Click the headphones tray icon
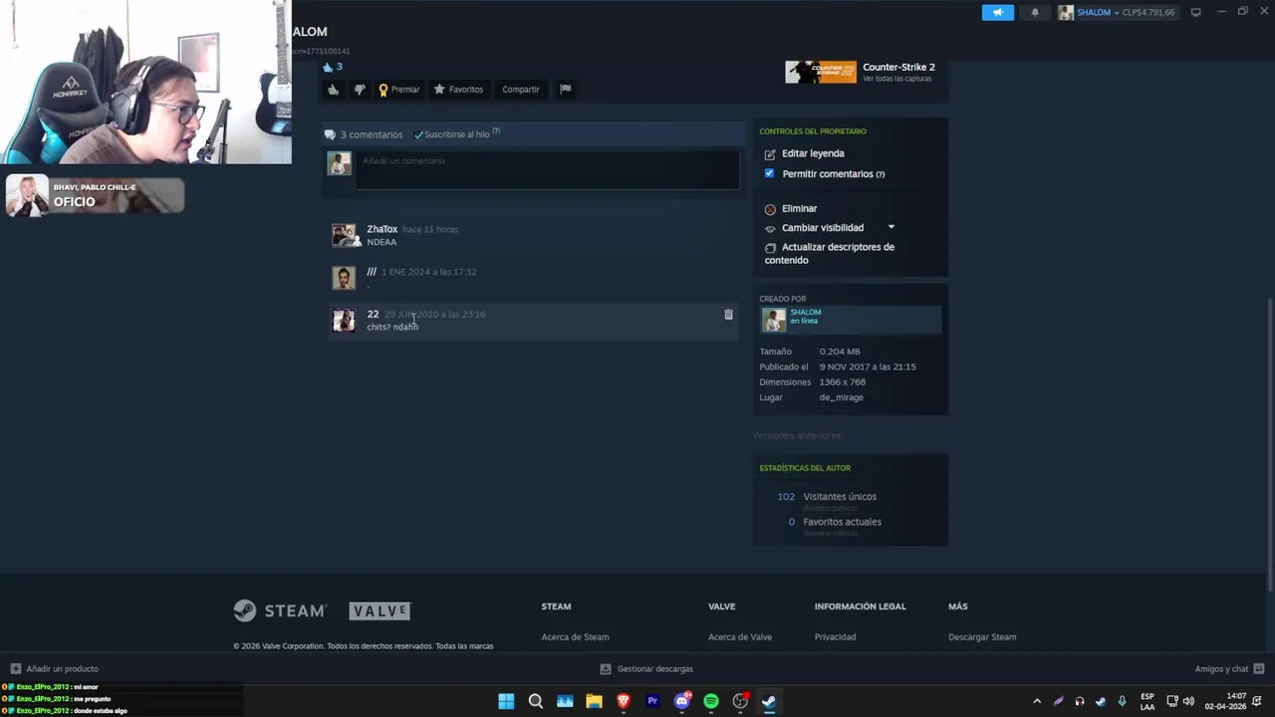The image size is (1275, 717). [1080, 701]
